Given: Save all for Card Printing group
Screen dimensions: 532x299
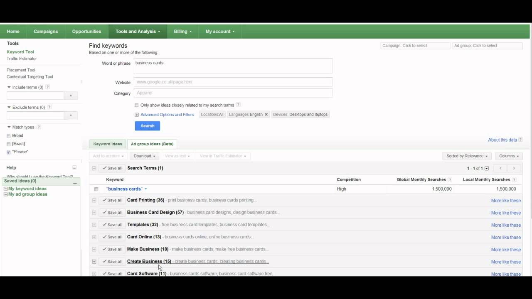Looking at the screenshot, I should (112, 200).
